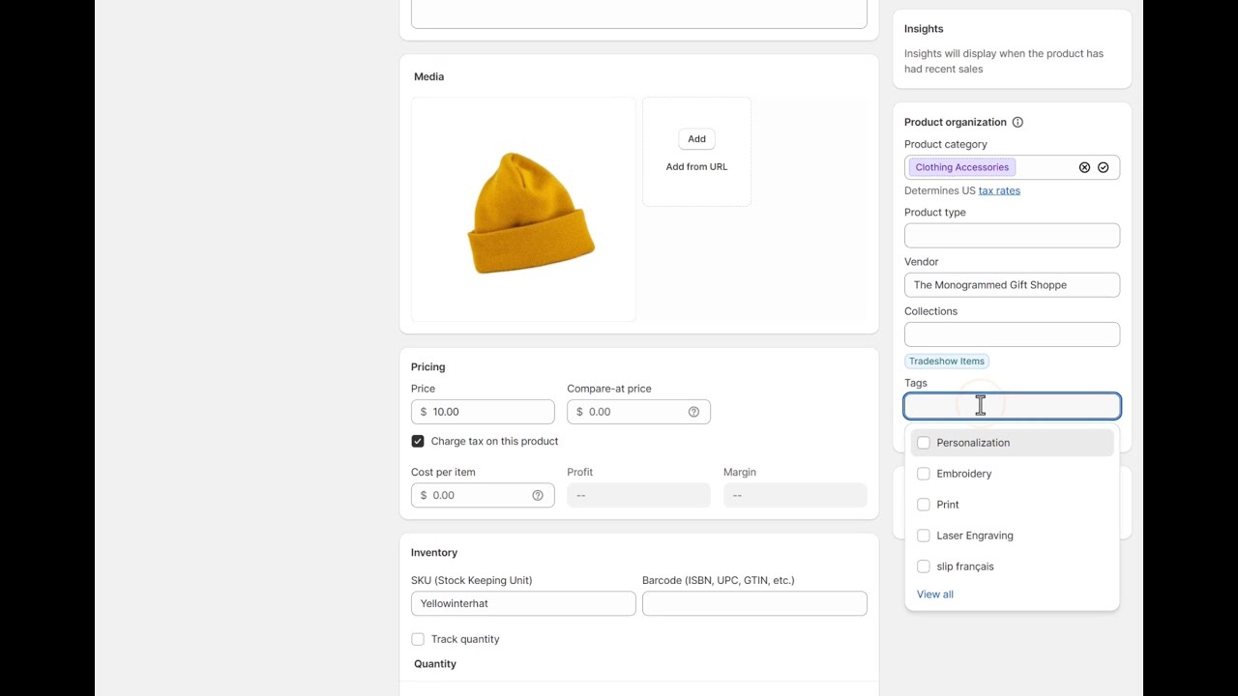Check the Laser Engraving tag
The image size is (1238, 696).
tap(924, 536)
